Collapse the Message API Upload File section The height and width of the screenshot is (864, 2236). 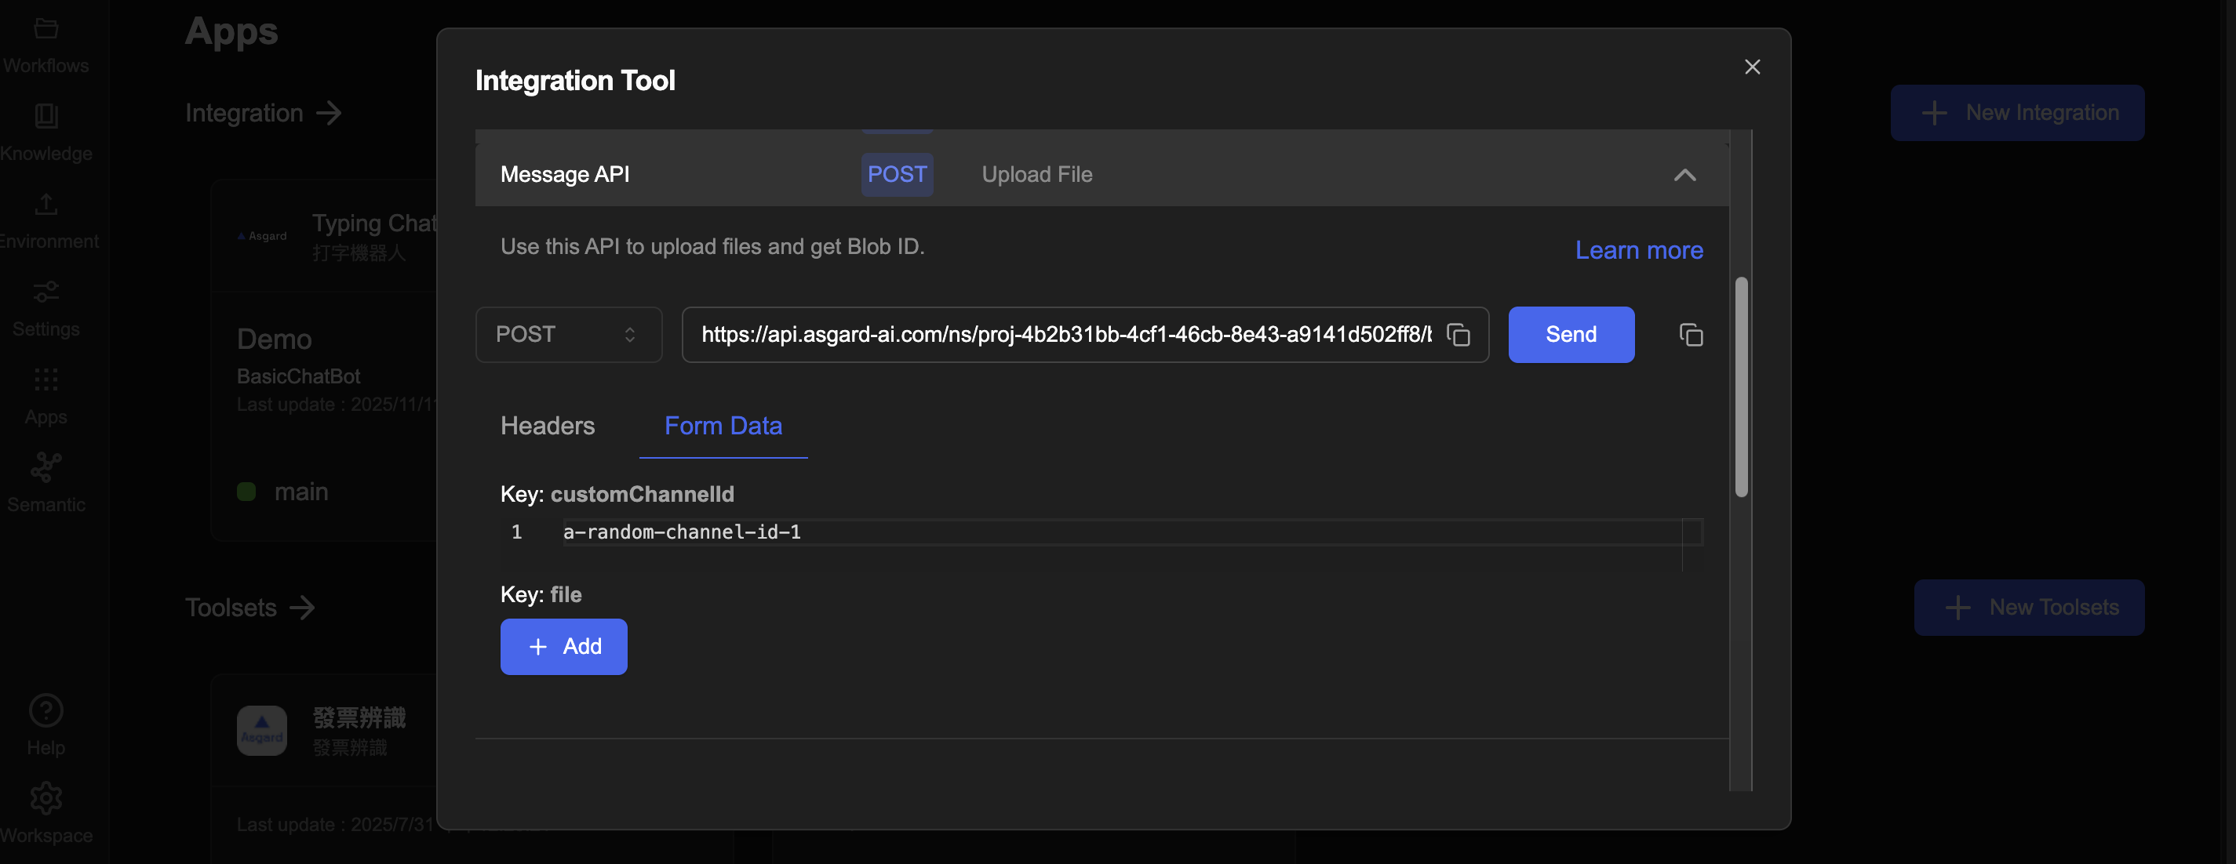[x=1684, y=175]
